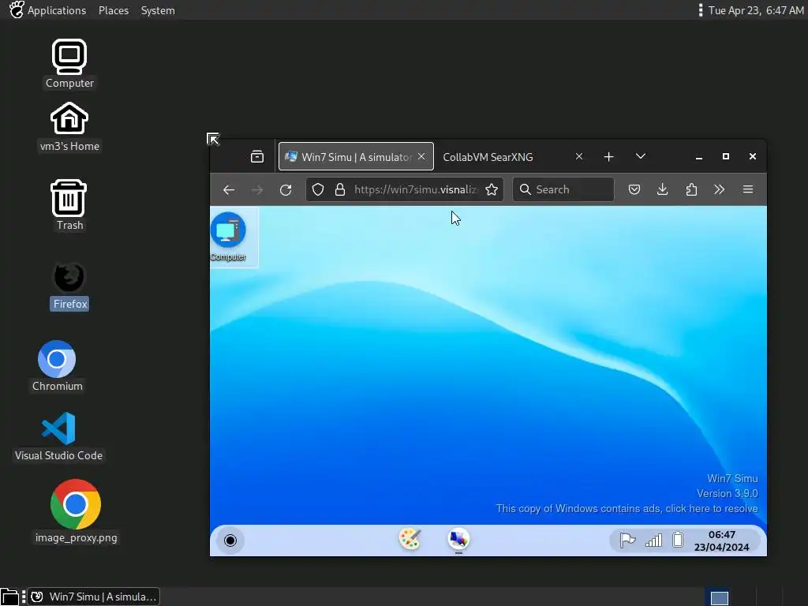Open the Firefox downloads panel
The image size is (808, 606).
(x=663, y=189)
